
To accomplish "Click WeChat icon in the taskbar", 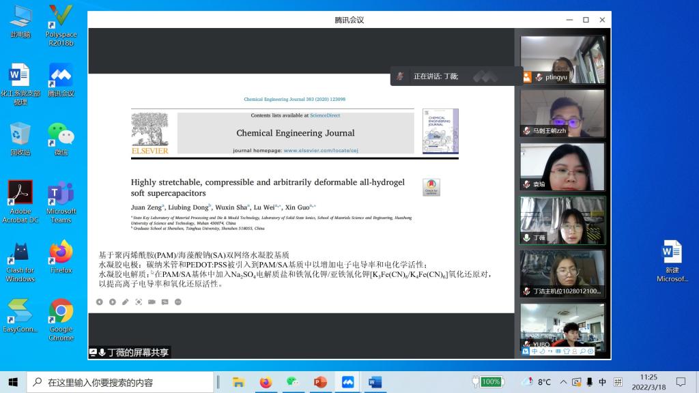I will (293, 382).
